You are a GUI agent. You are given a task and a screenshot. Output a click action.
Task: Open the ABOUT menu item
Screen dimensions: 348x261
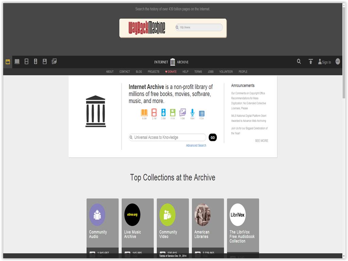(110, 72)
